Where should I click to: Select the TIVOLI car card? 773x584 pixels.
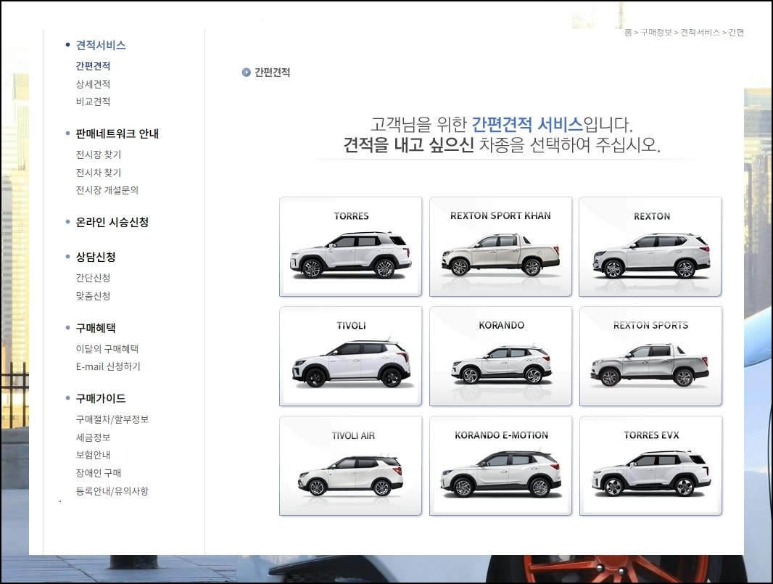click(350, 356)
